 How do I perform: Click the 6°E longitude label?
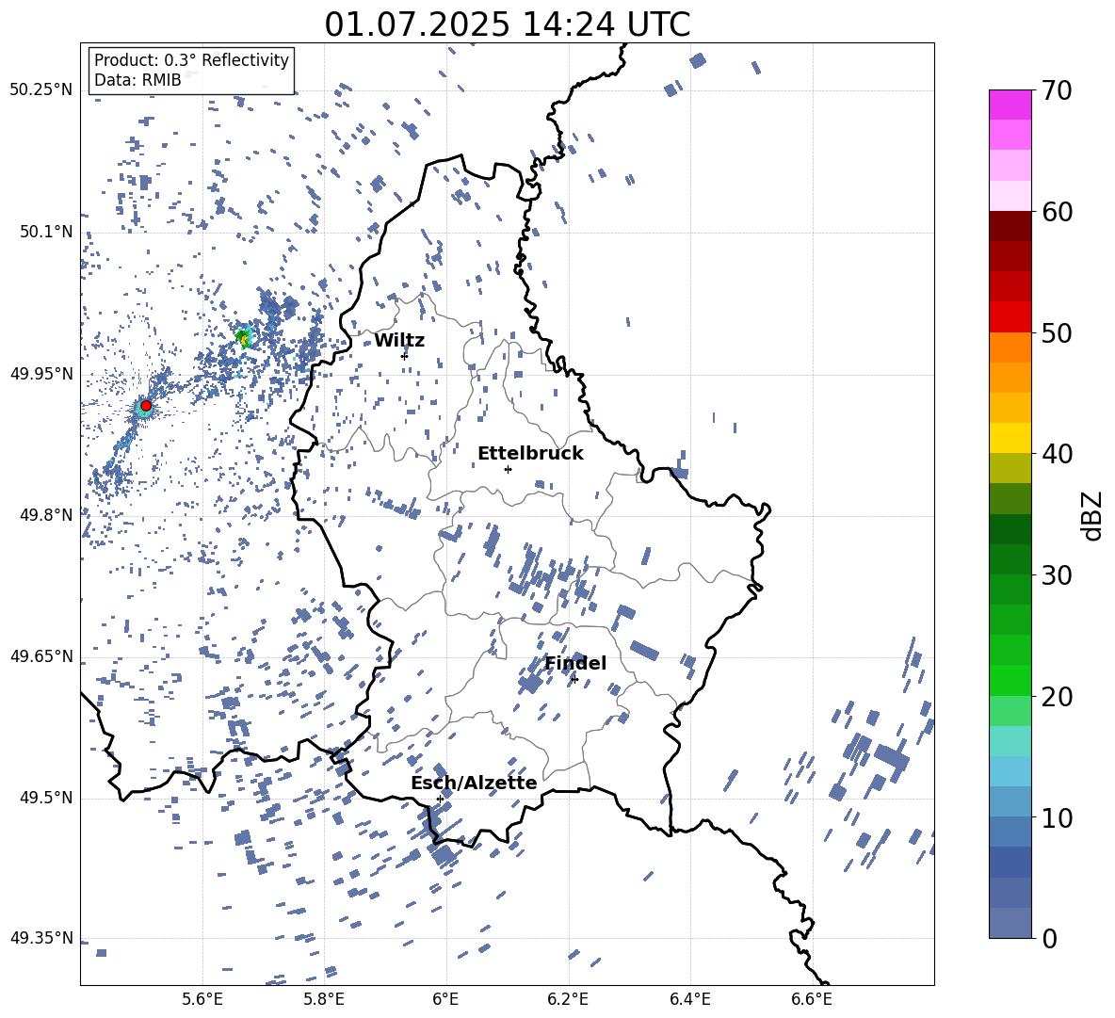(x=445, y=999)
